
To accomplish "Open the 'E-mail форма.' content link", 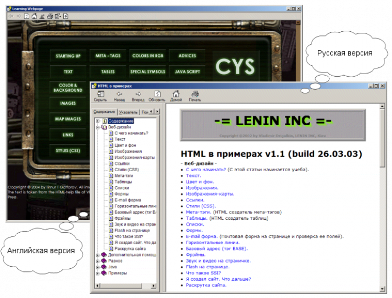I will 202,236.
